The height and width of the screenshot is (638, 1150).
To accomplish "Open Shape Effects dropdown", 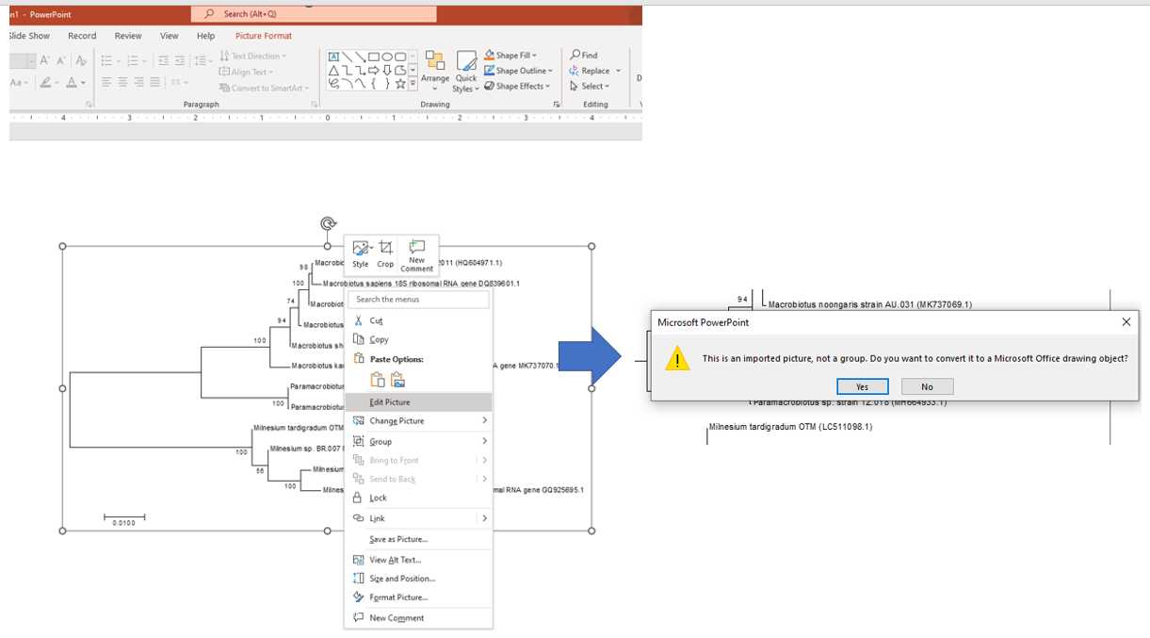I will click(516, 86).
